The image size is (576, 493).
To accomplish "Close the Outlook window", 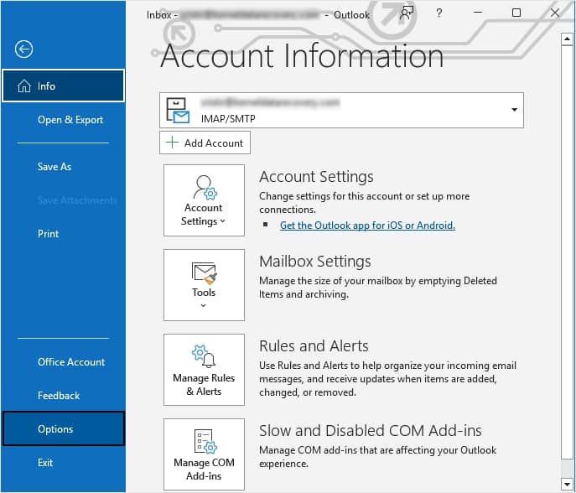I will [x=555, y=13].
